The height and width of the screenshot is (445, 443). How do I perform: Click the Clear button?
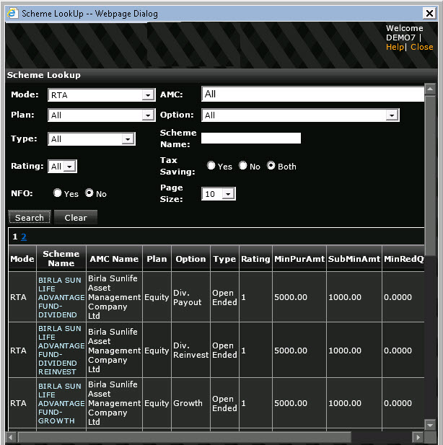[x=76, y=217]
